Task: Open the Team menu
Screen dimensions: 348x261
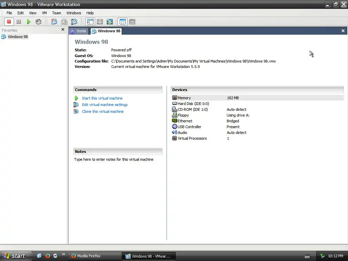Action: pos(57,13)
